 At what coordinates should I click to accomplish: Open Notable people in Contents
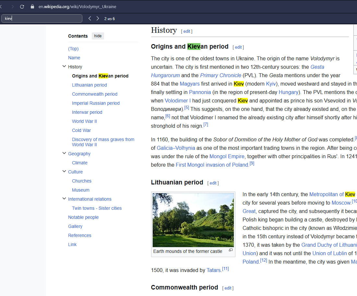(x=83, y=218)
